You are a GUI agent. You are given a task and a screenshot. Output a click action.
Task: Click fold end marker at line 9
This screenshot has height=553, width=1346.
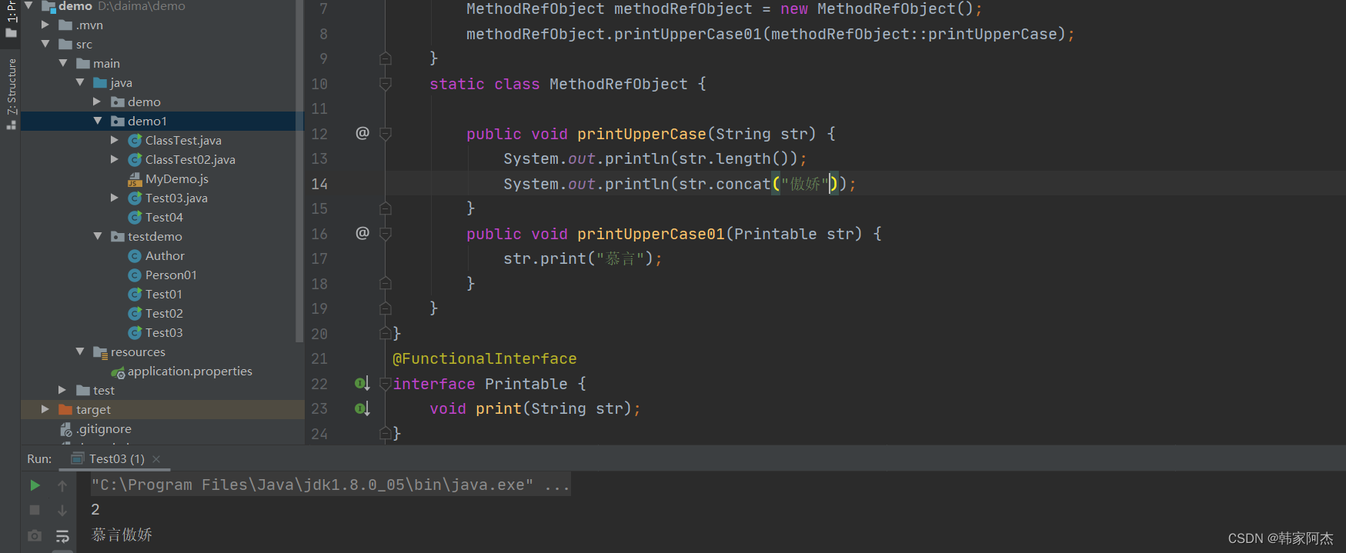tap(386, 58)
